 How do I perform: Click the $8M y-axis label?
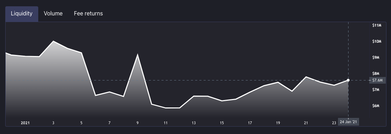376,73
